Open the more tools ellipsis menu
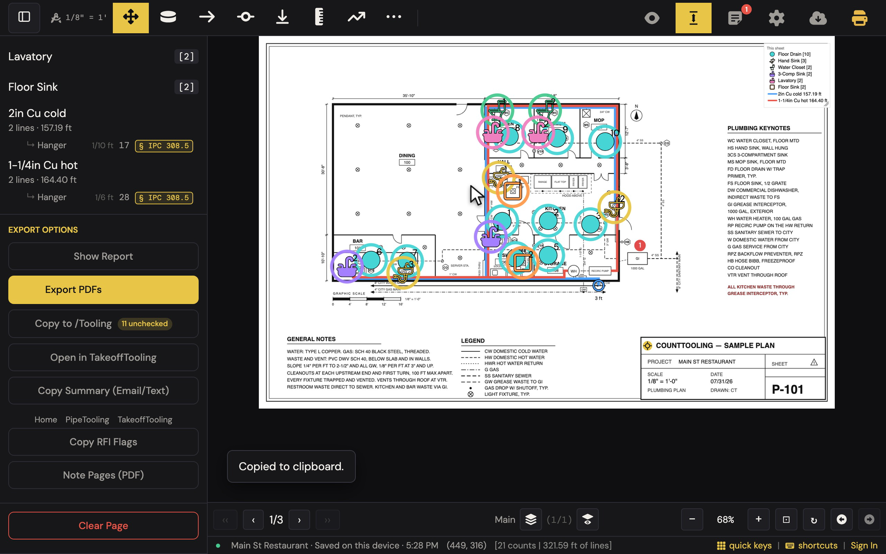Viewport: 886px width, 554px height. coord(394,17)
